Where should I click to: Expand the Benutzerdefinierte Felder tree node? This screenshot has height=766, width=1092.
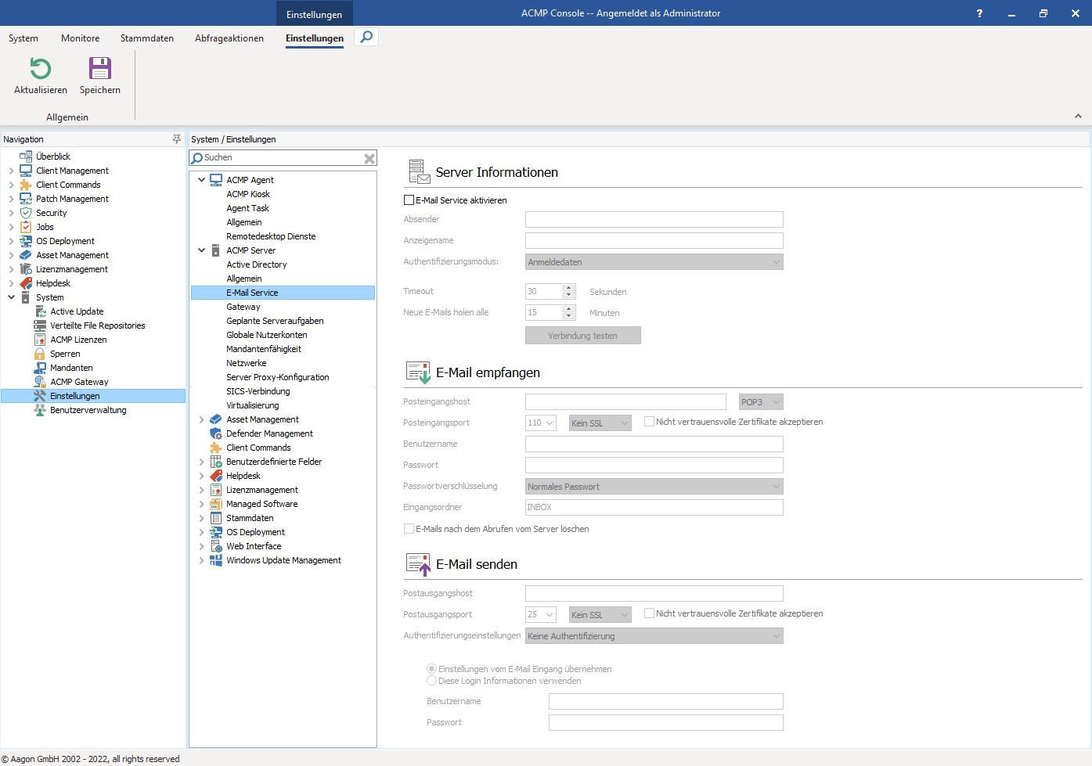[201, 462]
